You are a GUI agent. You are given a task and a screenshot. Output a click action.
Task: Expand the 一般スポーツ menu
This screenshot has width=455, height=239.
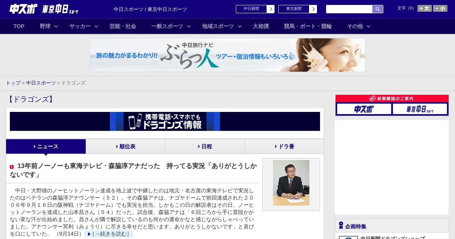click(x=171, y=26)
